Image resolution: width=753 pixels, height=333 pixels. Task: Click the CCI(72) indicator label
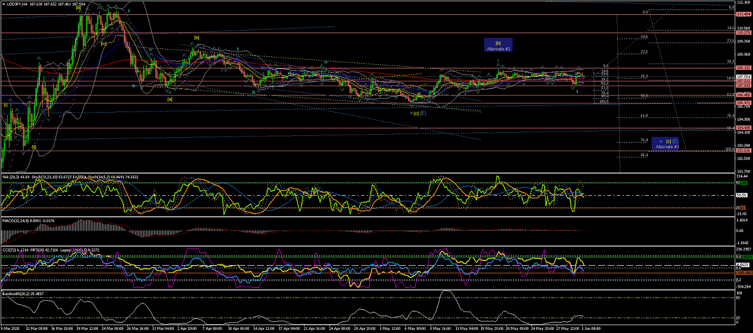tap(11, 250)
